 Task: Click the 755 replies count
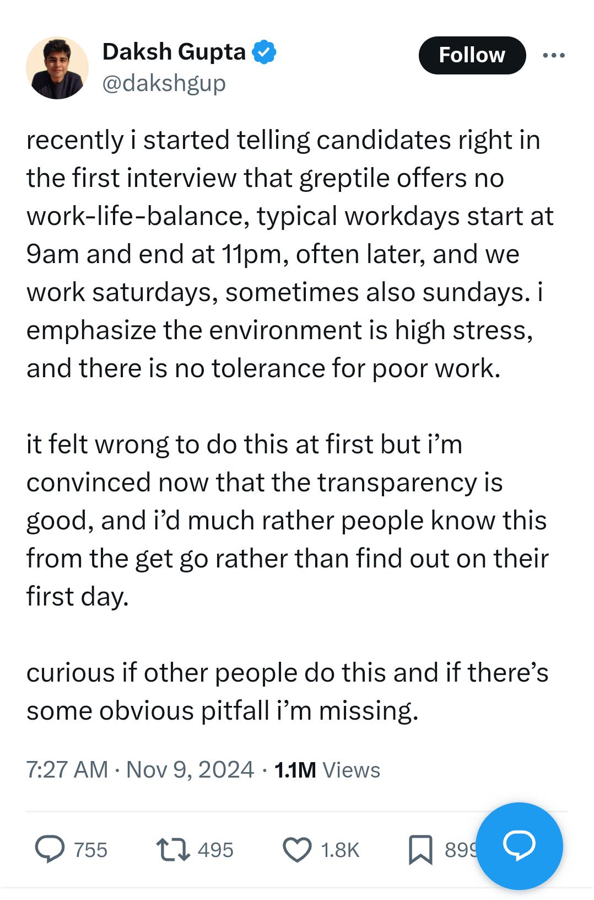click(91, 850)
